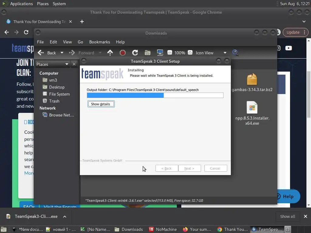Switch to *New docu... taskbar item

point(28,229)
